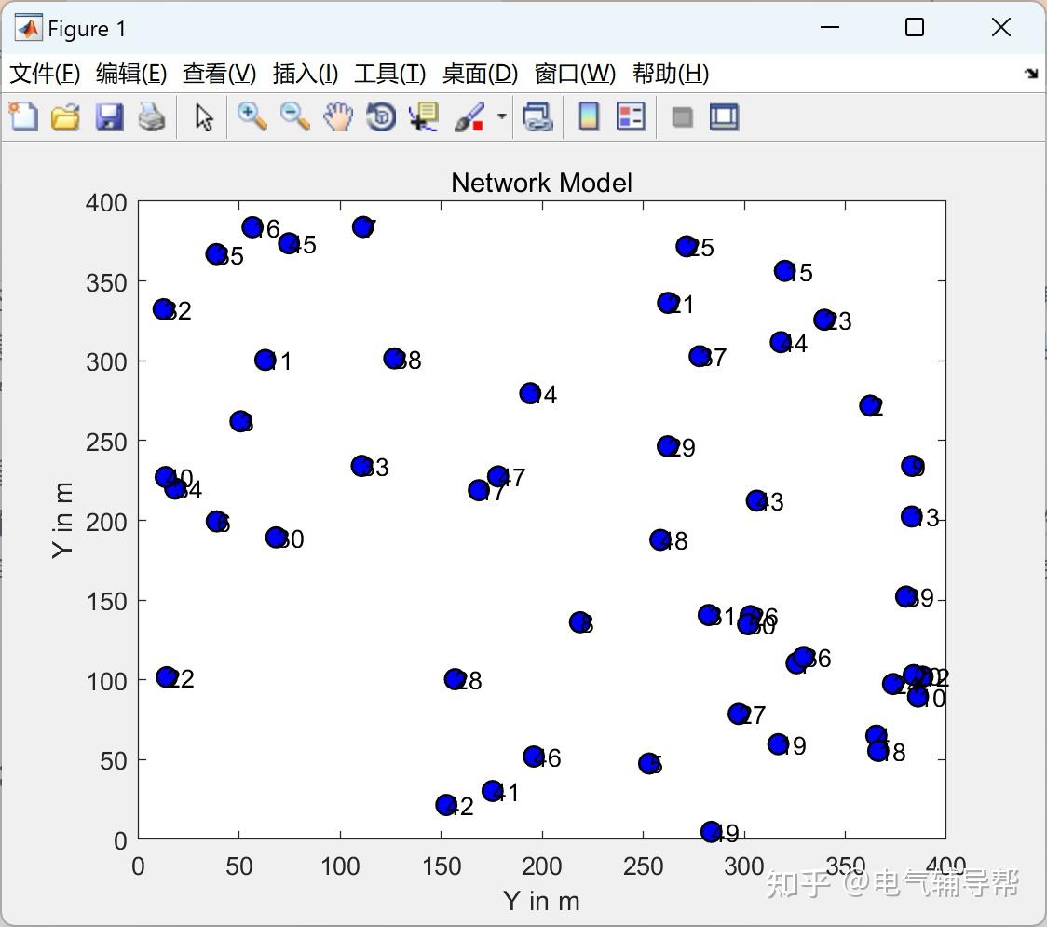Select the Edit Plot arrow tool
The image size is (1047, 927).
tap(204, 117)
